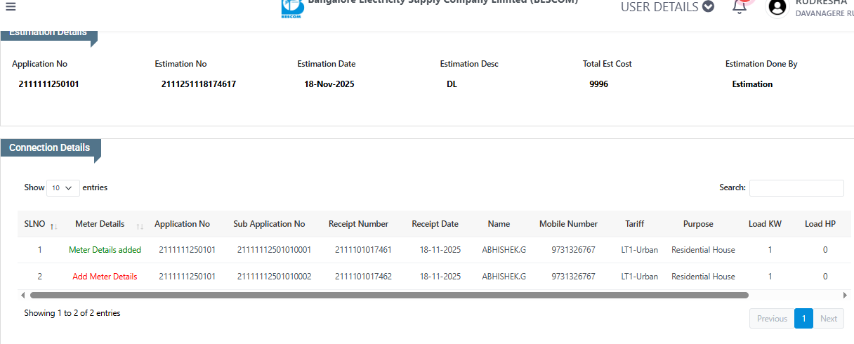Viewport: 854px width, 344px height.
Task: Select page 1 in pagination
Action: point(804,319)
